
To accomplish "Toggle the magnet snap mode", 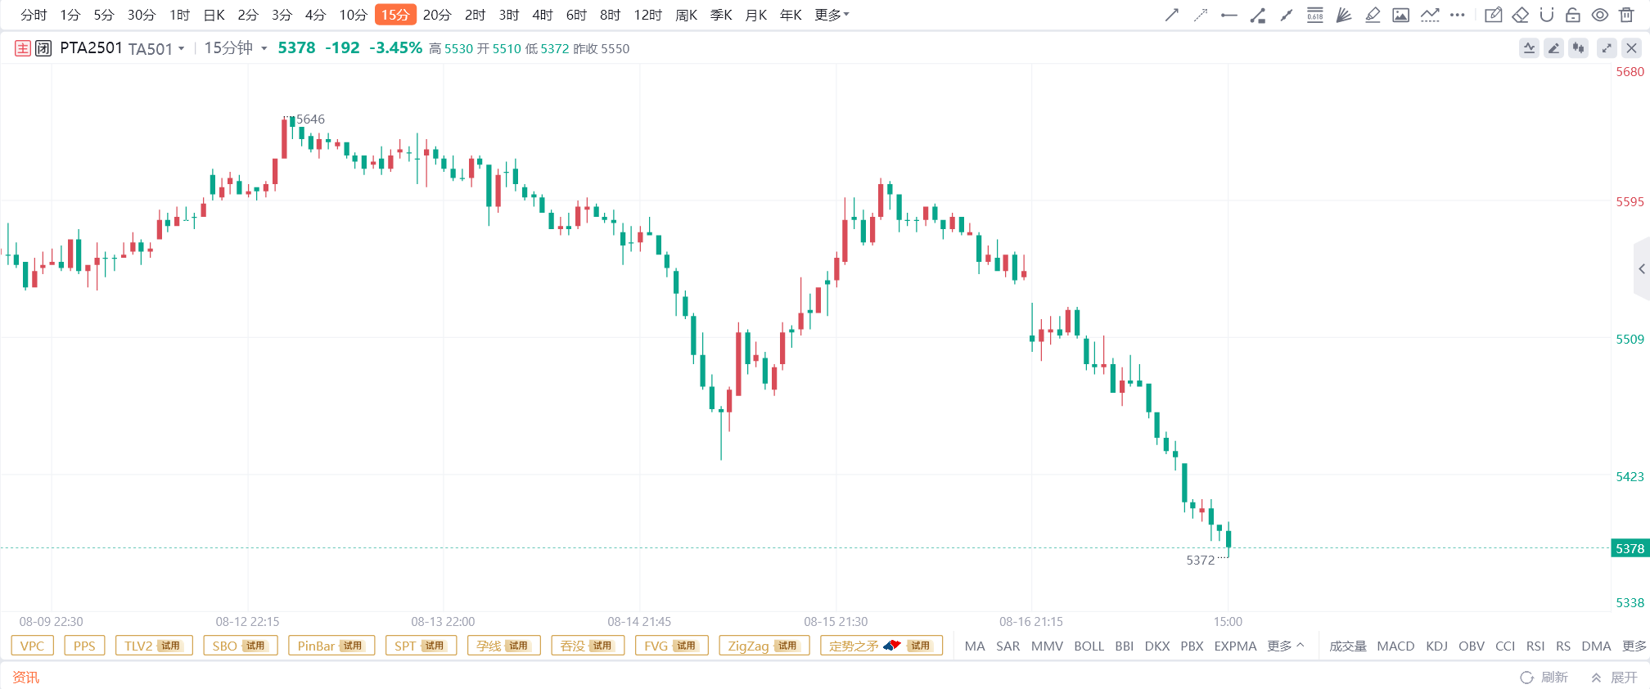I will coord(1546,15).
